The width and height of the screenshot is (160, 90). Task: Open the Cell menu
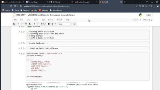tap(43, 20)
